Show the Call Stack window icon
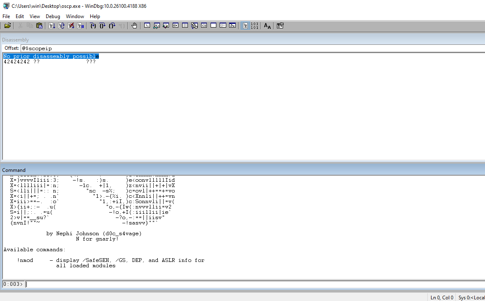The width and height of the screenshot is (485, 301). (194, 26)
